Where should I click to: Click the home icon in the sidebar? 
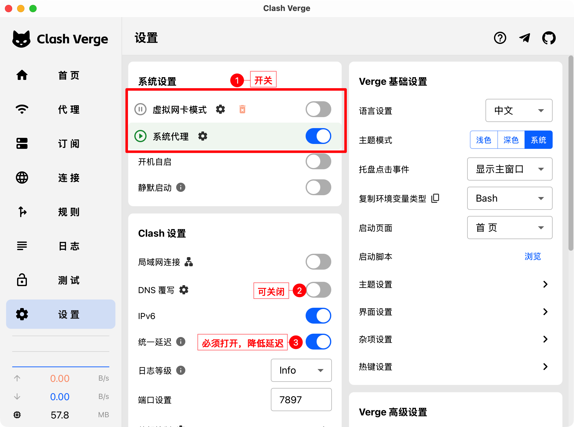(x=22, y=75)
